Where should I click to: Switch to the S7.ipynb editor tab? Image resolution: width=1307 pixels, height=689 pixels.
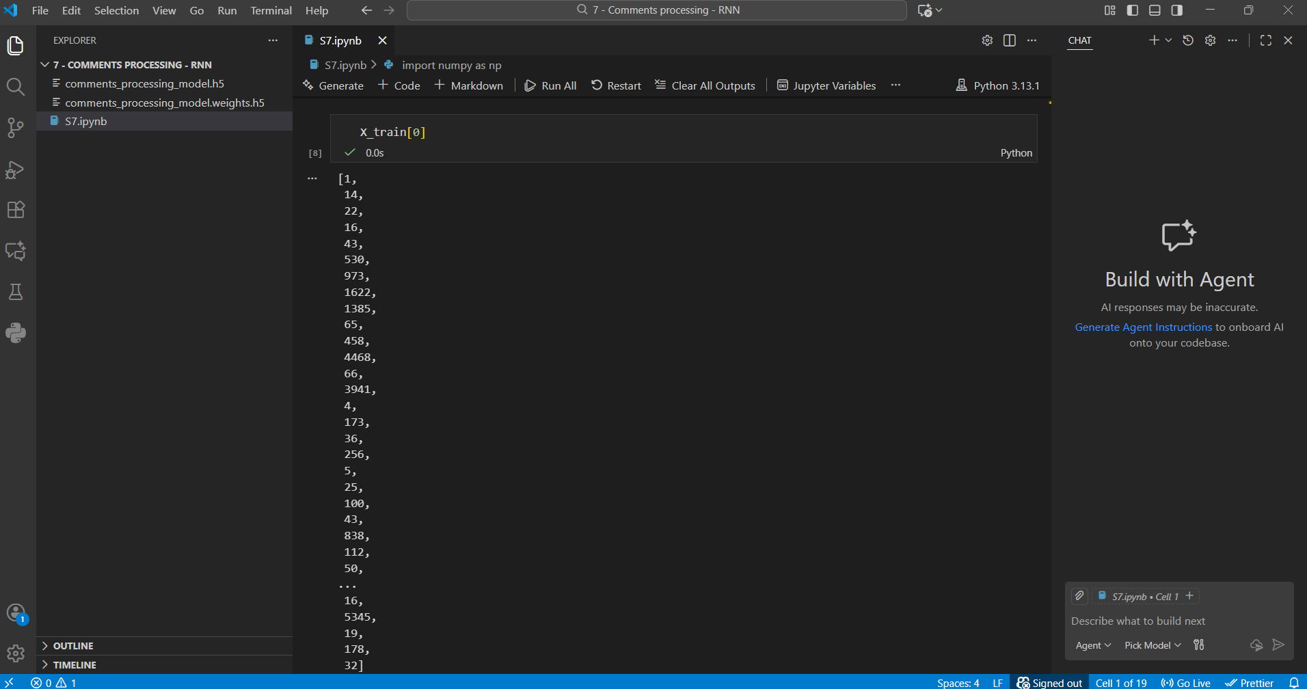pos(340,40)
